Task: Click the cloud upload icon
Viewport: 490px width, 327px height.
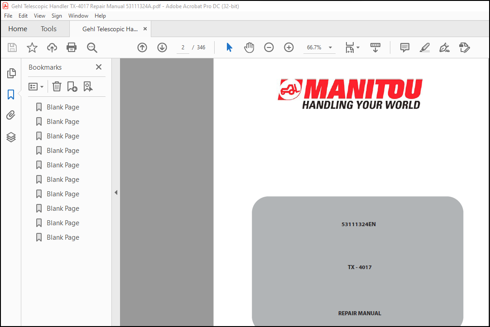Action: (x=52, y=47)
